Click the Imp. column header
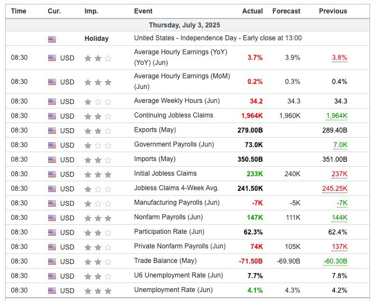This screenshot has width=374, height=301. tap(91, 11)
